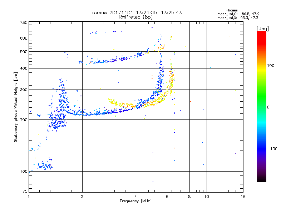The width and height of the screenshot is (286, 214).
Task: Click the y-axis label '600'
Action: point(24,38)
